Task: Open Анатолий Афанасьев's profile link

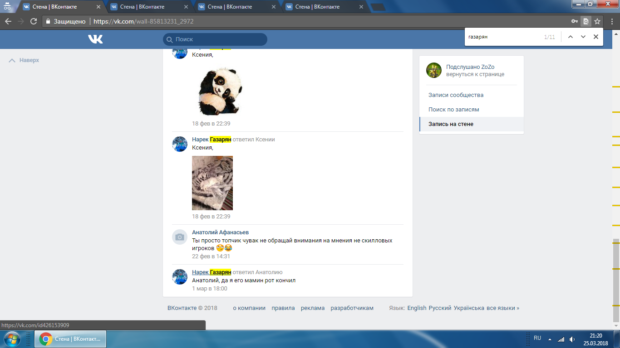Action: pos(220,232)
